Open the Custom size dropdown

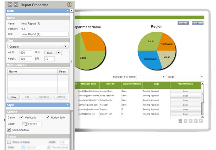point(38,47)
